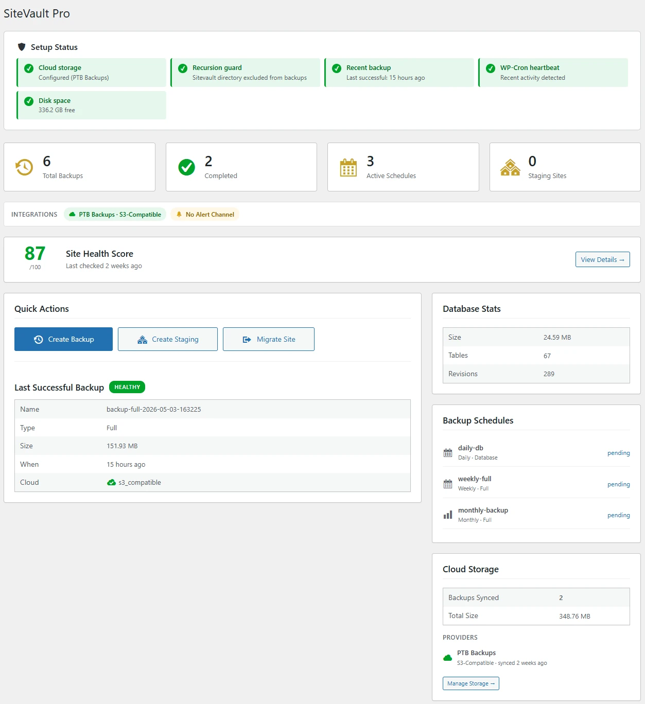The width and height of the screenshot is (645, 704).
Task: Click the weekly-full schedule name
Action: point(475,479)
